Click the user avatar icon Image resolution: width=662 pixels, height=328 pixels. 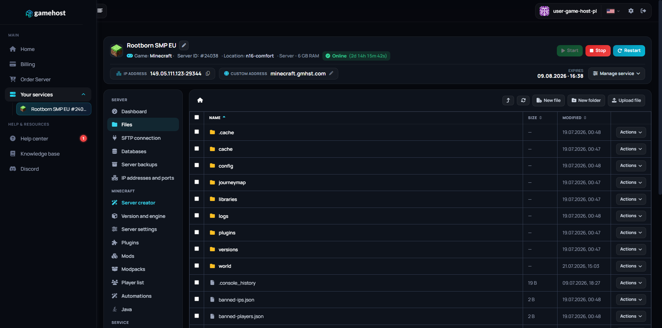544,11
